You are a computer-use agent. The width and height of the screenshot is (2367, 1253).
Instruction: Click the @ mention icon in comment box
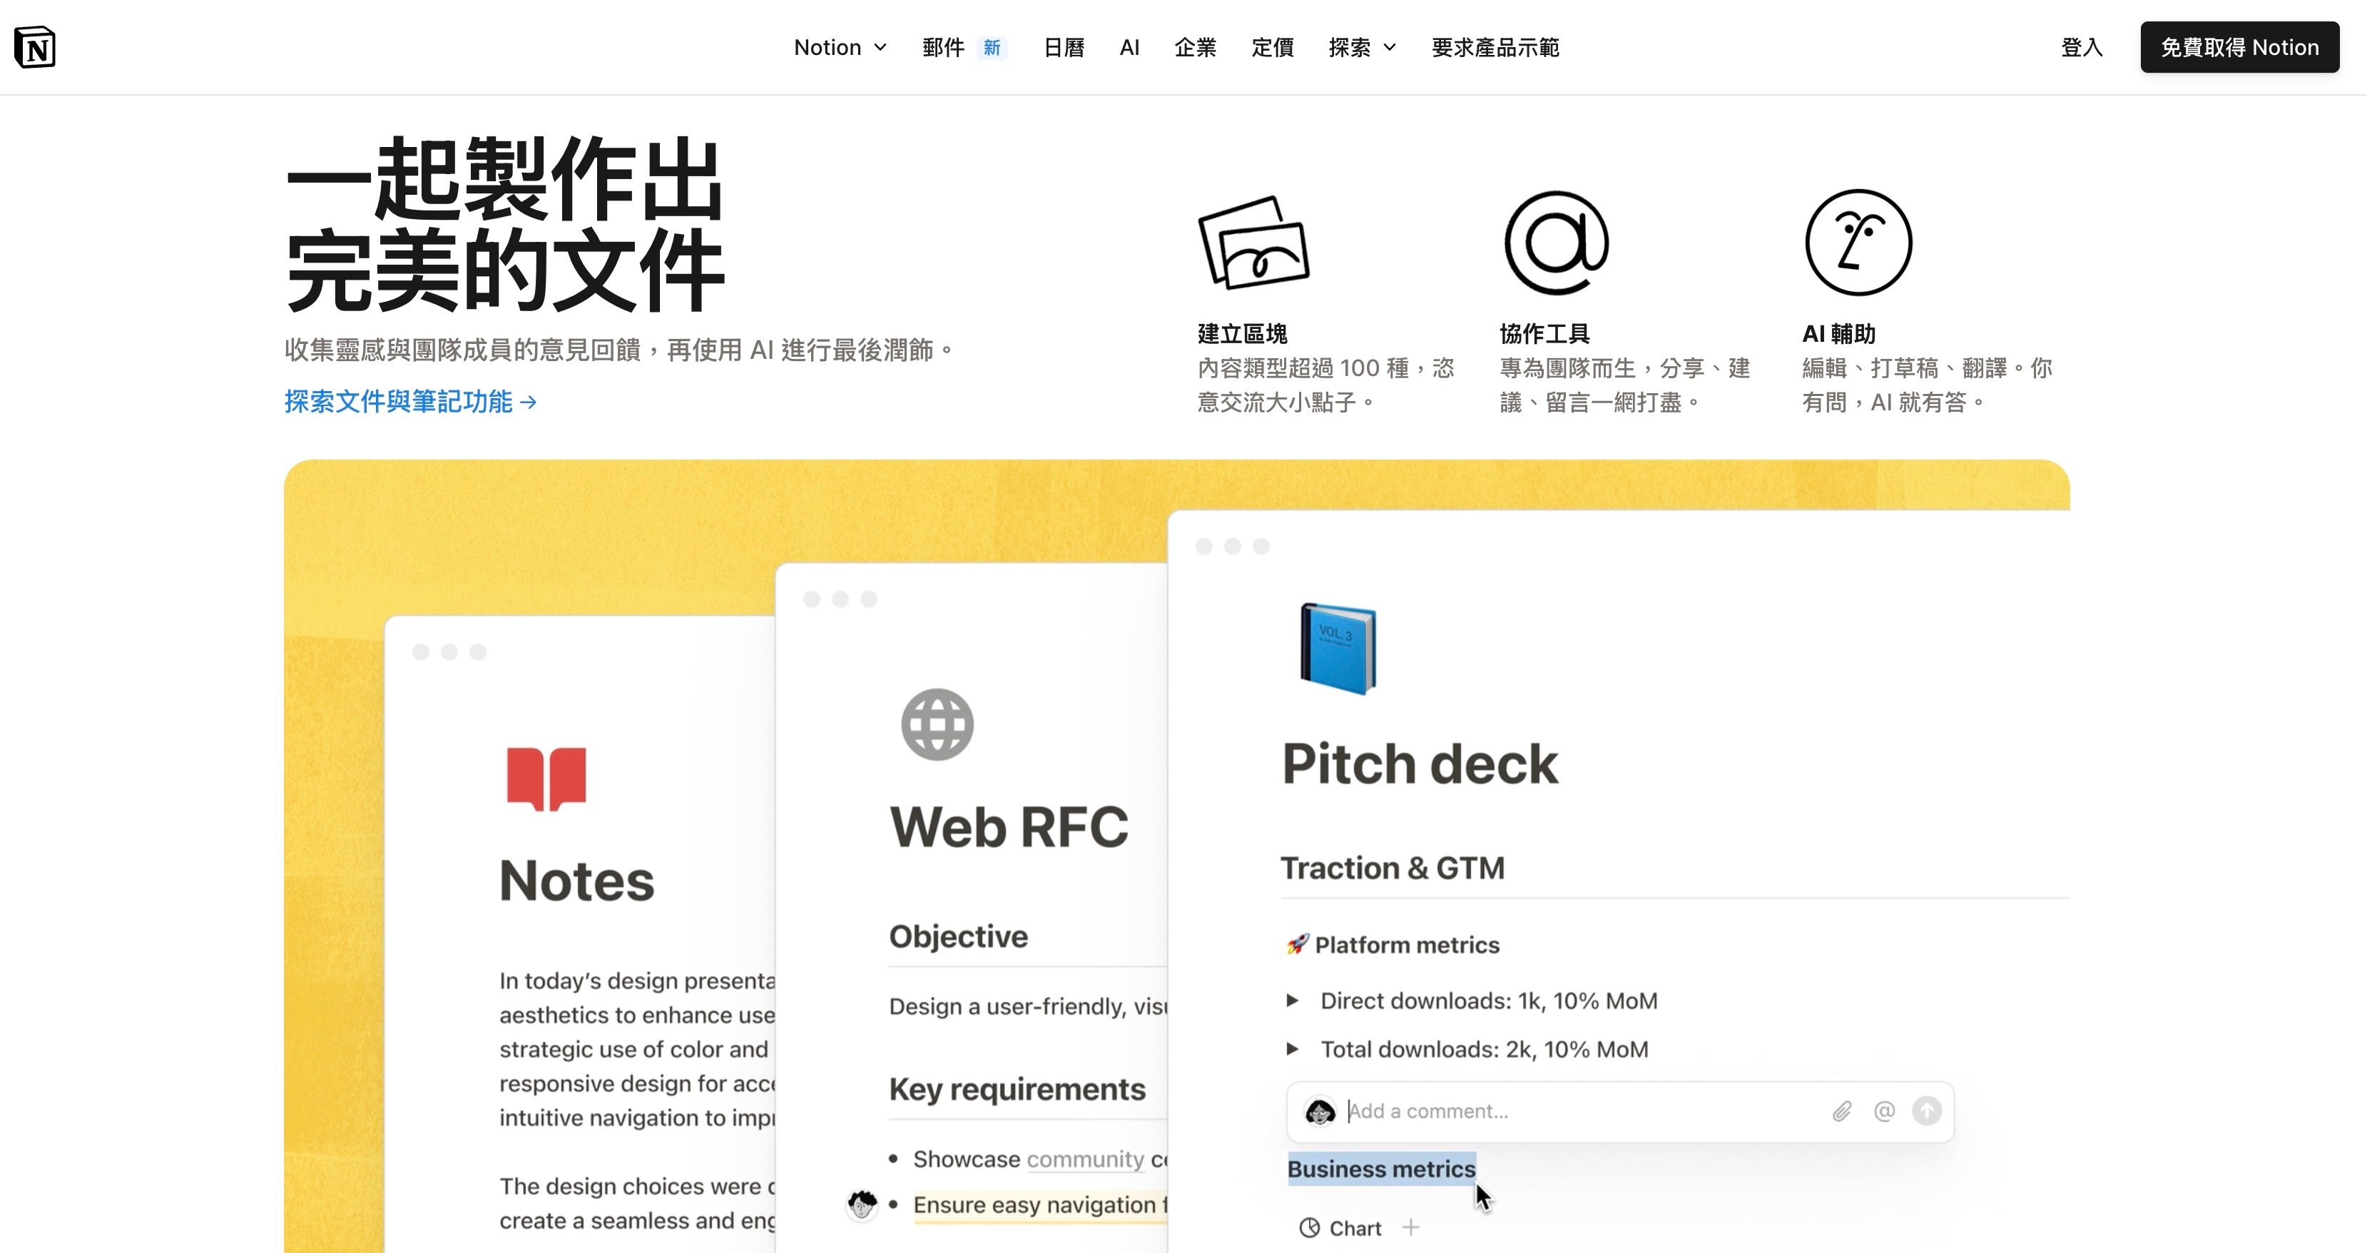click(1883, 1112)
